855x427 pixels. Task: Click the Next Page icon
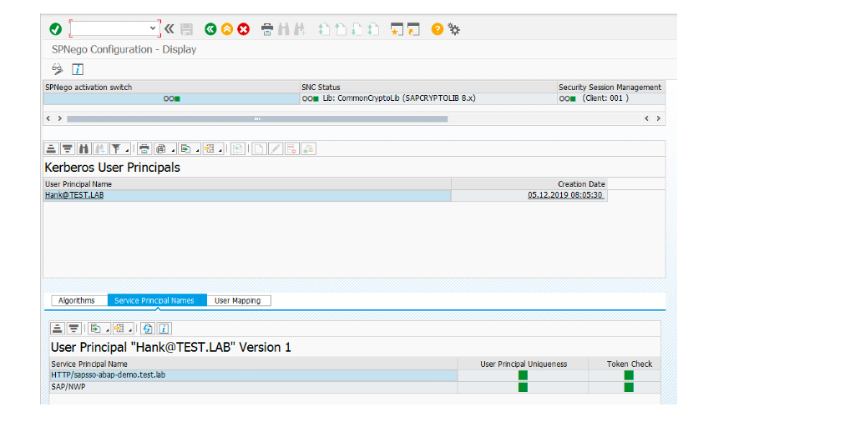pos(357,29)
